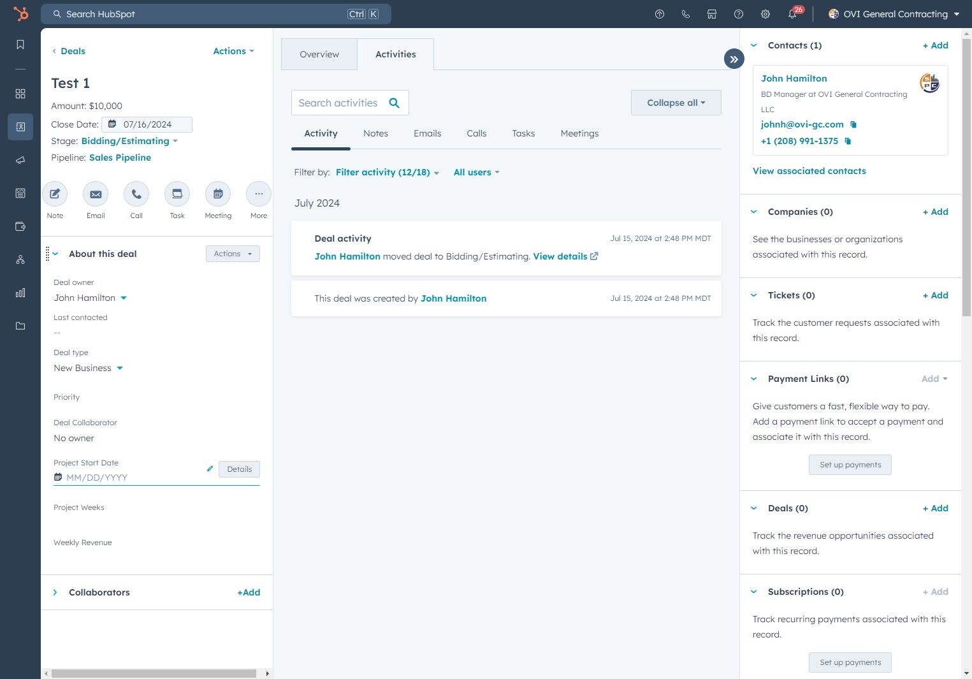Click Set up payments under Payment Links
The height and width of the screenshot is (679, 972).
850,465
